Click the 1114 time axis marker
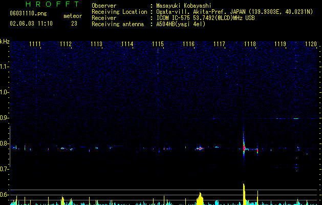The image size is (322, 205). tap(127, 44)
